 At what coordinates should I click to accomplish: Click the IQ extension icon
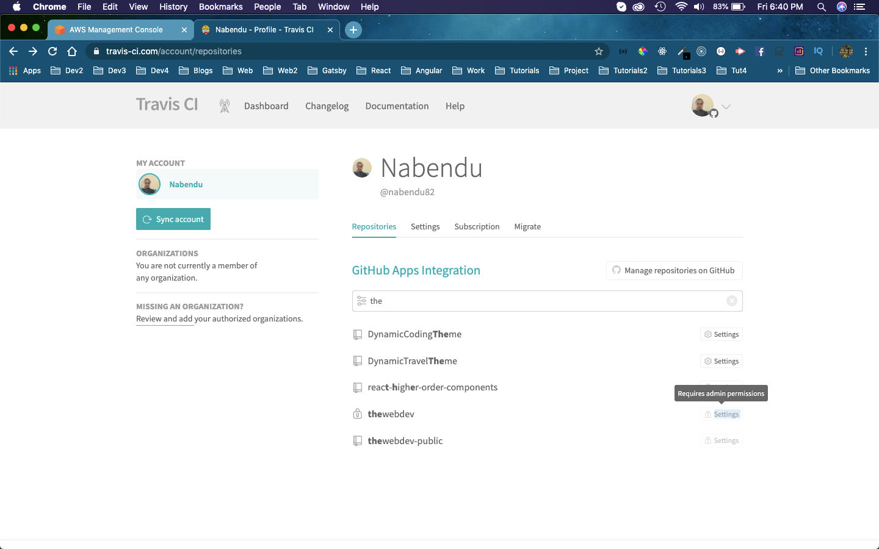[818, 51]
